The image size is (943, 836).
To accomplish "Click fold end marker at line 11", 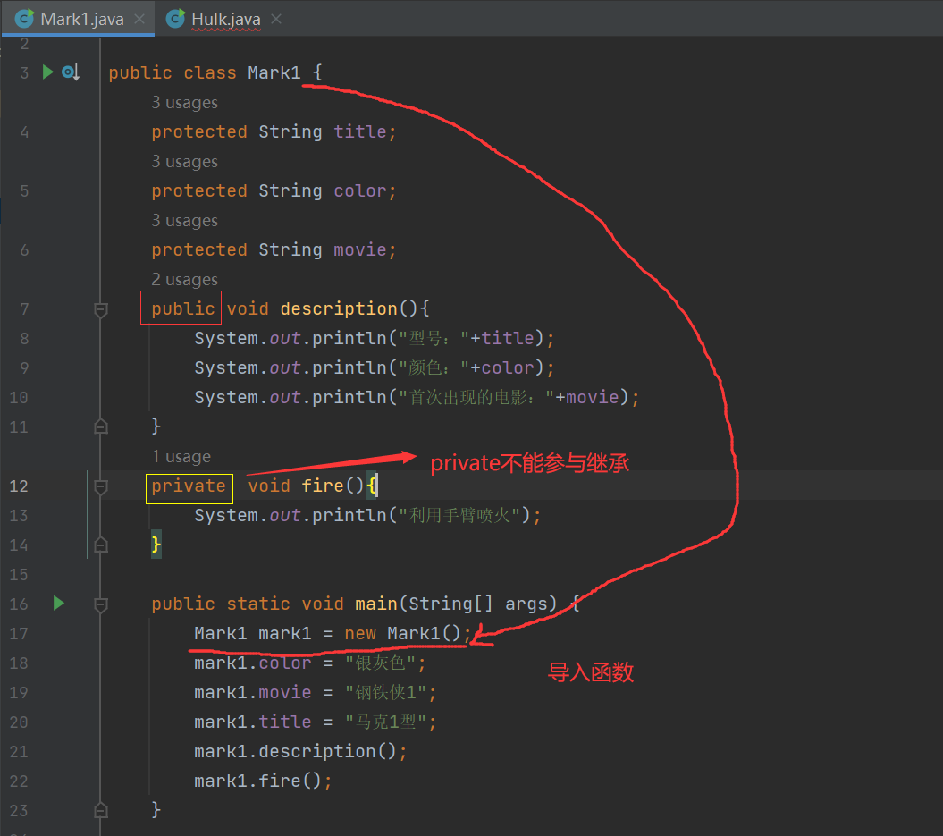I will pyautogui.click(x=101, y=426).
